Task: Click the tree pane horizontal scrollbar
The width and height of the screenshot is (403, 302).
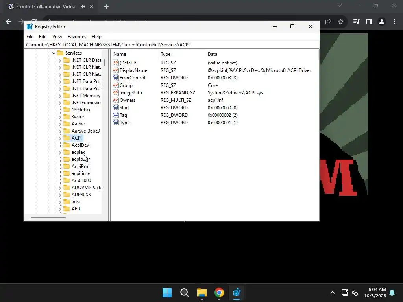Action: click(48, 217)
